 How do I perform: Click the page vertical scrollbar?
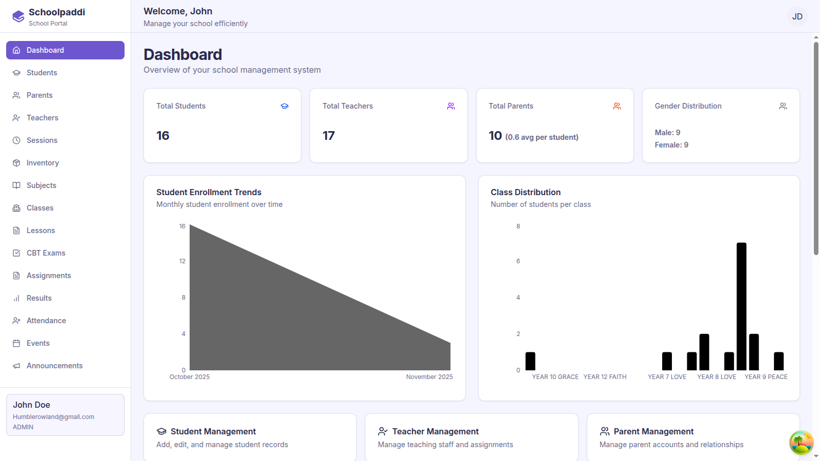point(816,149)
